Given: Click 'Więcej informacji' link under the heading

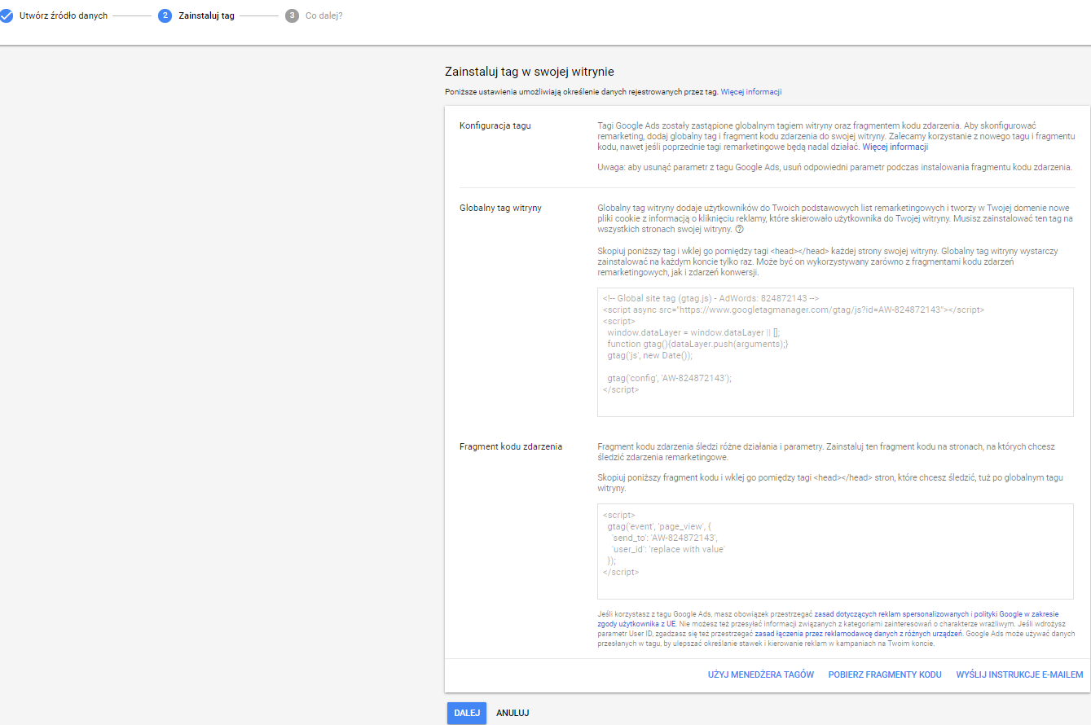Looking at the screenshot, I should 751,92.
